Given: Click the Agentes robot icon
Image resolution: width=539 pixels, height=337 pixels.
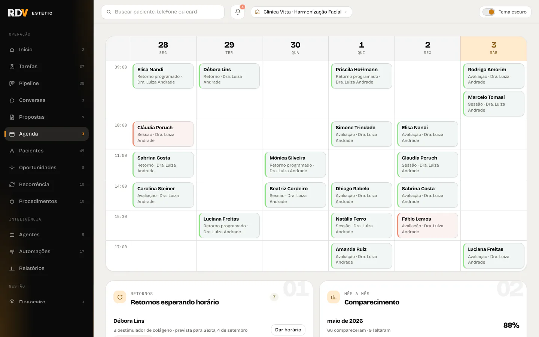Looking at the screenshot, I should click(12, 235).
